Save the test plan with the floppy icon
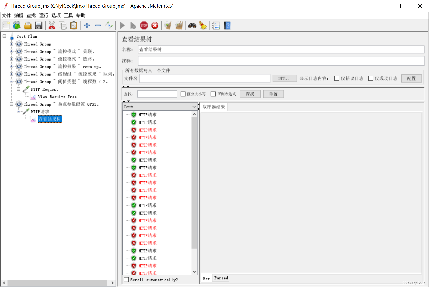This screenshot has height=287, width=429. (39, 26)
